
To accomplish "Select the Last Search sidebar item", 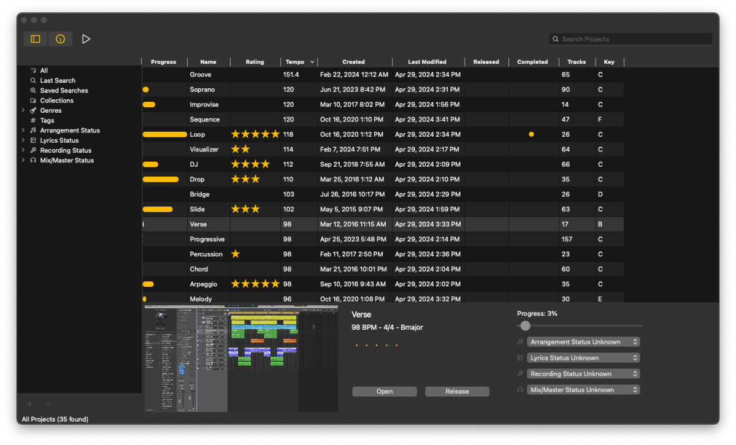I will pyautogui.click(x=58, y=80).
